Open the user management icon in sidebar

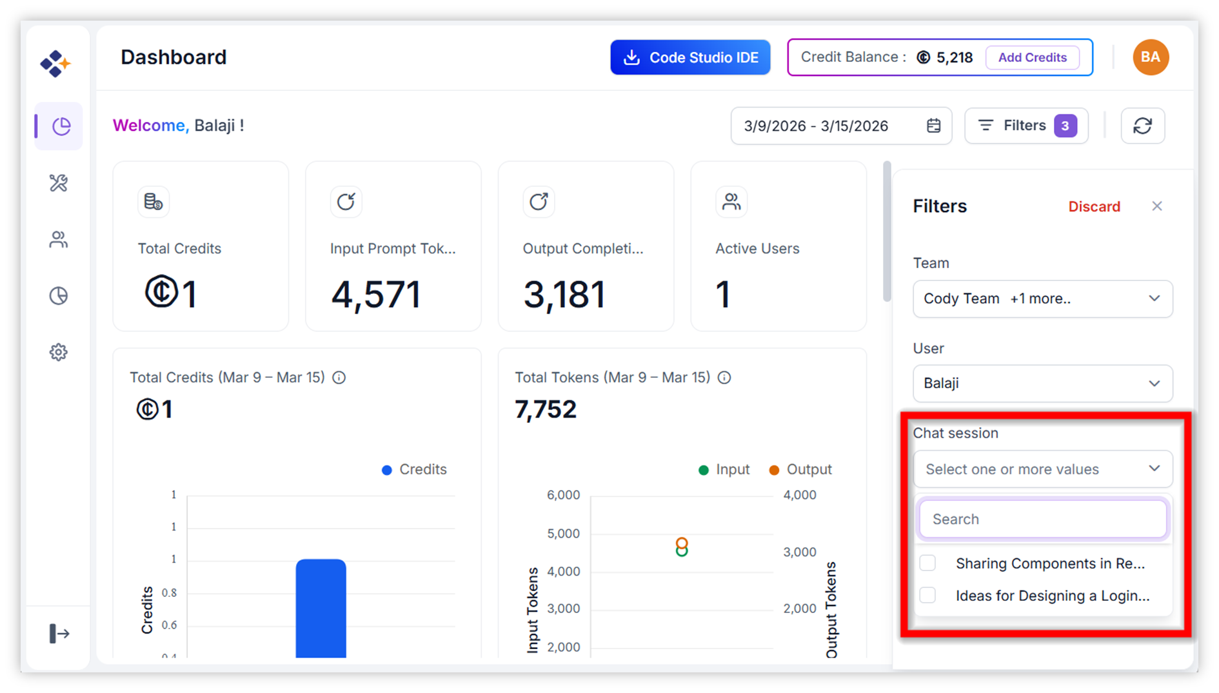[x=58, y=239]
